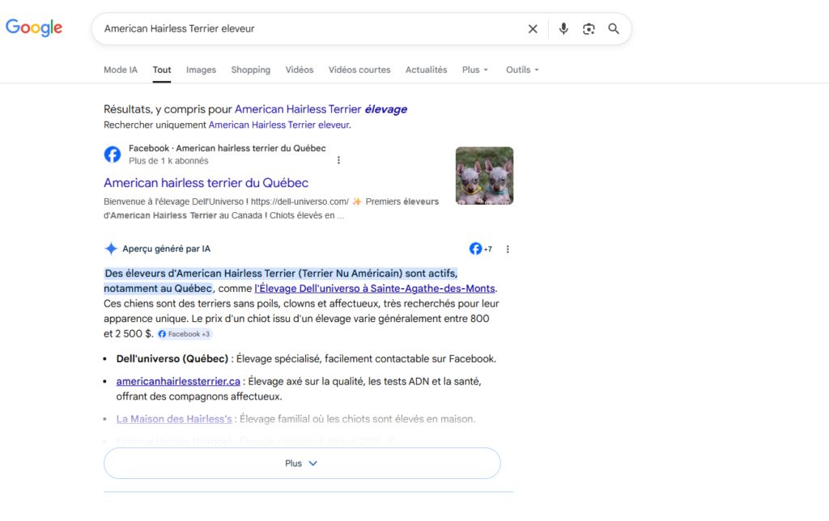
Task: Expand the Plus search filters dropdown
Action: tap(475, 70)
